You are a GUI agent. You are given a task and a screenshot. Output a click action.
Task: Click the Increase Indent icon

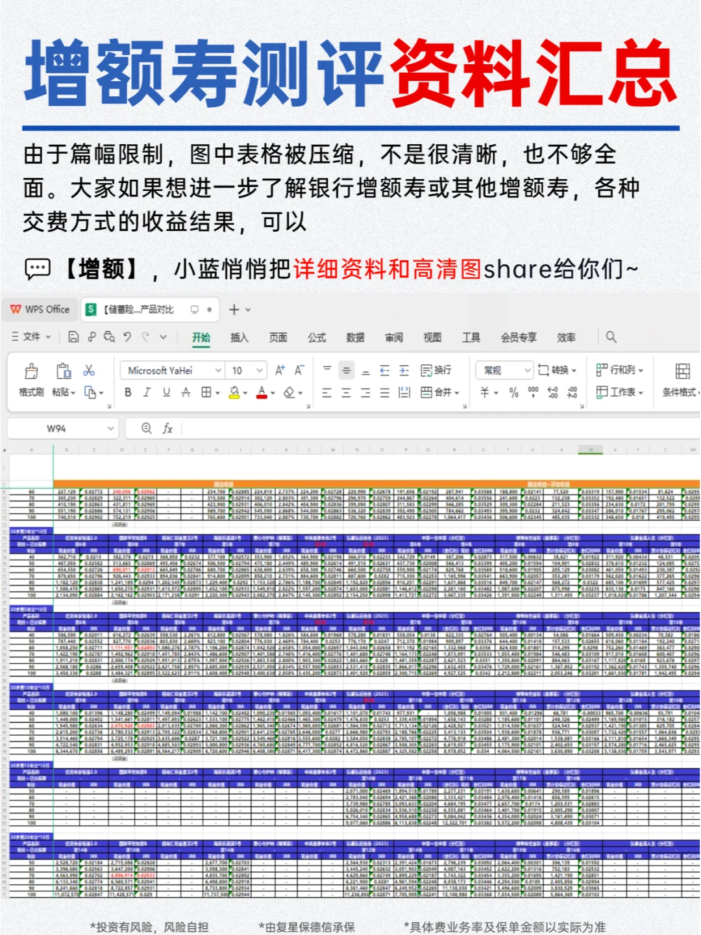click(404, 370)
